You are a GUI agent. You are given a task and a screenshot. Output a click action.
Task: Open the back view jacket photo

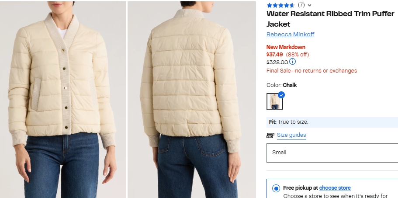coord(192,100)
